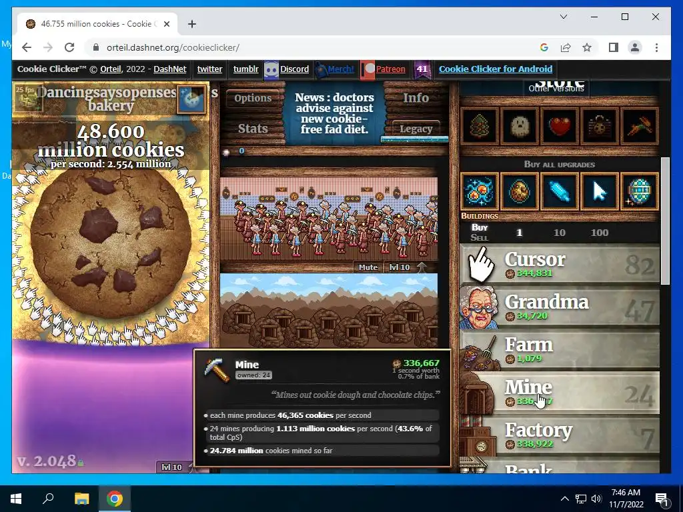Screen dimensions: 683x512
Task: Close the Cookie Clicker tab
Action: (166, 24)
